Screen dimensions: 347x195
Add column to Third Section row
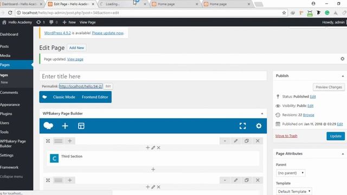(70, 141)
